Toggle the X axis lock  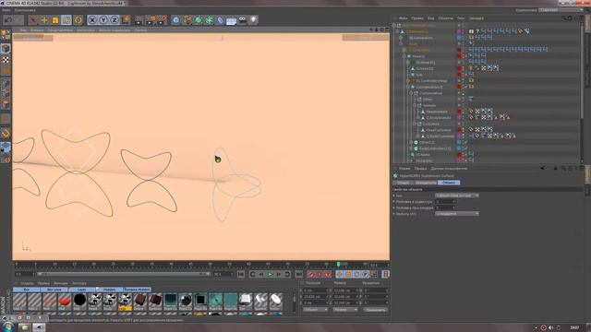(x=92, y=19)
